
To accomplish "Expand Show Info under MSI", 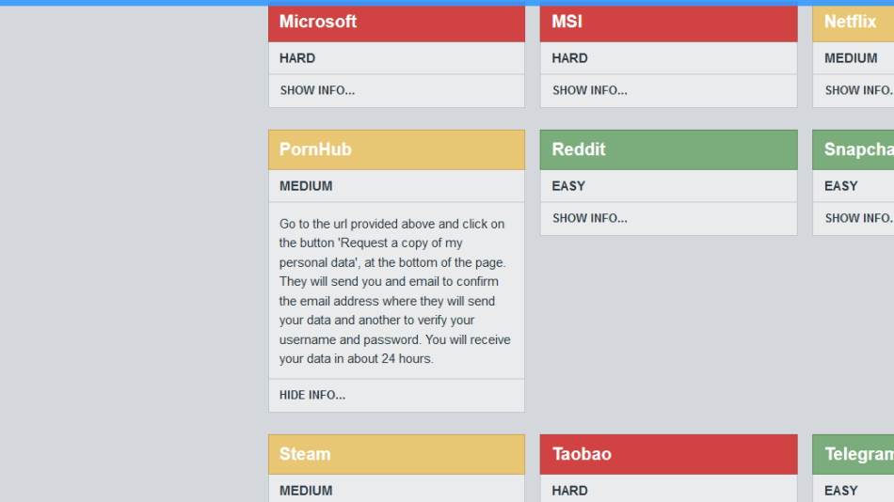I will tap(589, 90).
